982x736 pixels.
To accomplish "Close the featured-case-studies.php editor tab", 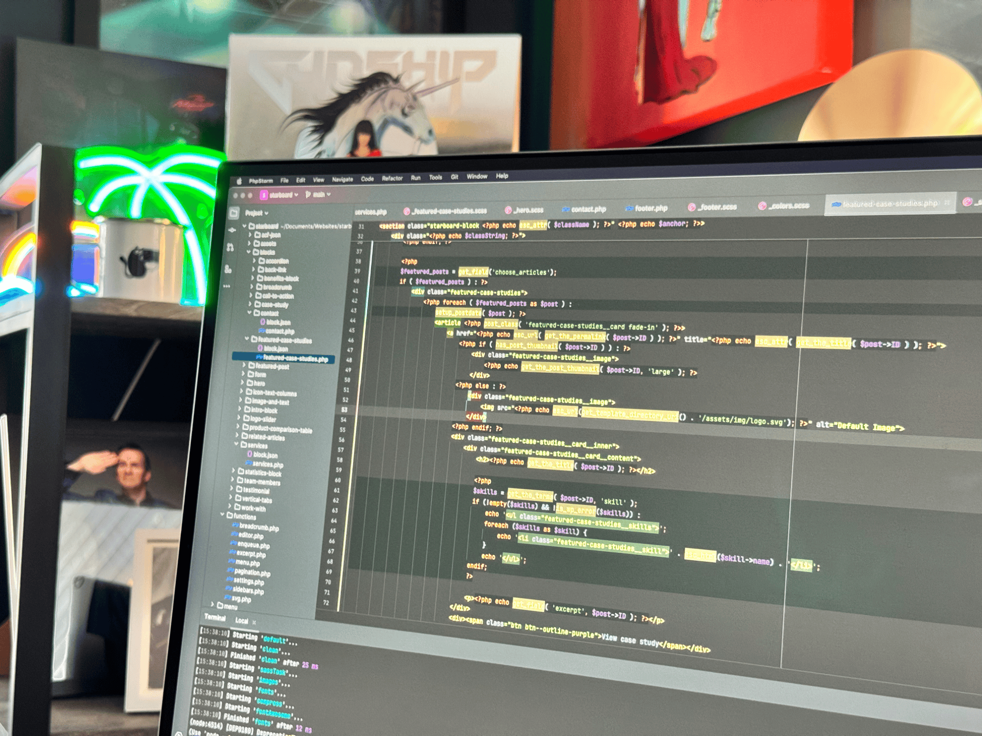I will point(947,202).
